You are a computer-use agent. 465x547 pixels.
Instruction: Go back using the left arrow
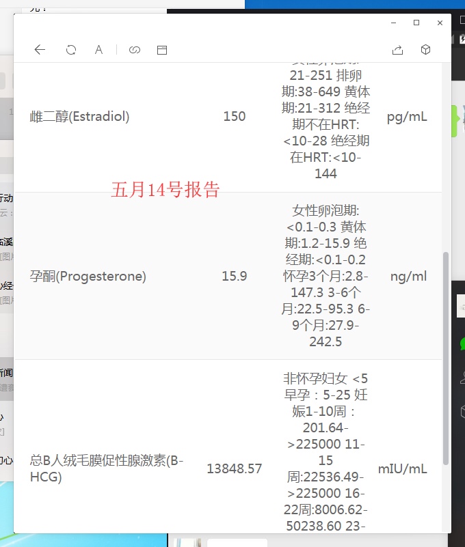coord(40,50)
